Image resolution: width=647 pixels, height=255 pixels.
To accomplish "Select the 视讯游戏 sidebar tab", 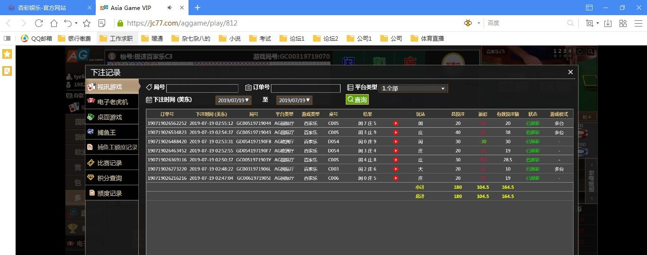I will click(x=112, y=87).
